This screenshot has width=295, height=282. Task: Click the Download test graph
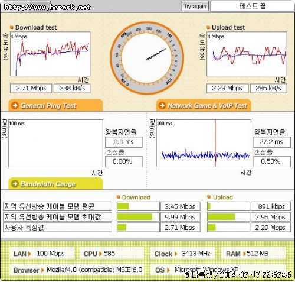click(x=50, y=54)
